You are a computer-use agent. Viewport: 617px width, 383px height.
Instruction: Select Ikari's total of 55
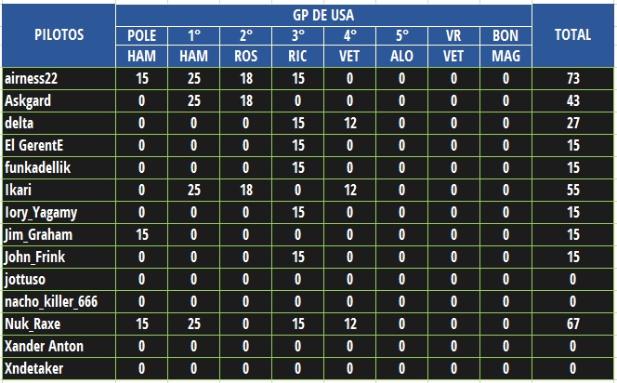tap(573, 191)
